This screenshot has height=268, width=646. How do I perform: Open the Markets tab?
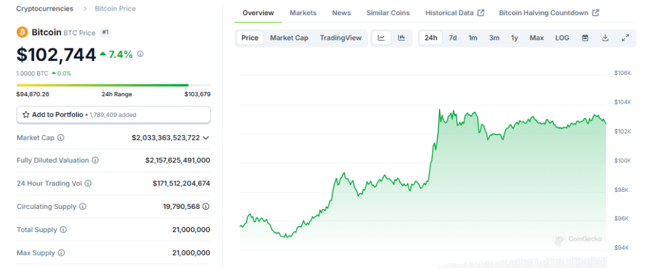pyautogui.click(x=303, y=13)
